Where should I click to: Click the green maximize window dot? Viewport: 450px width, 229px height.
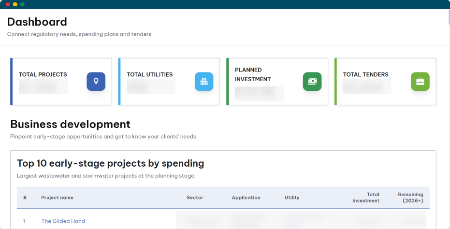click(x=22, y=4)
